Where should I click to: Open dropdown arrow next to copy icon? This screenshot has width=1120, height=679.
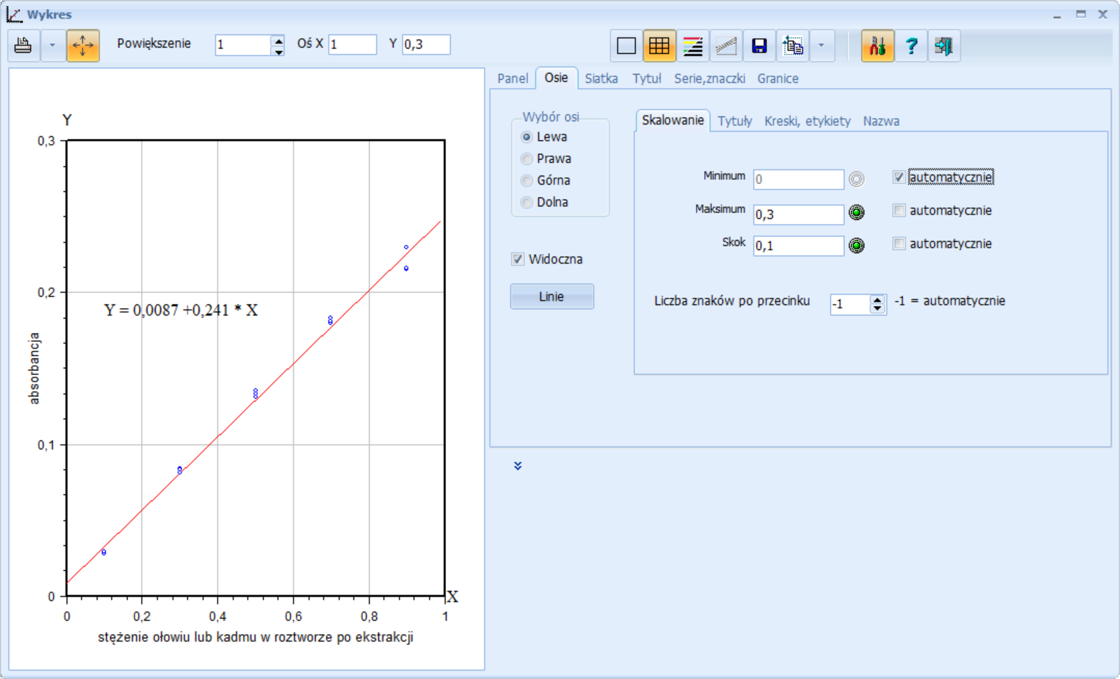click(x=821, y=46)
